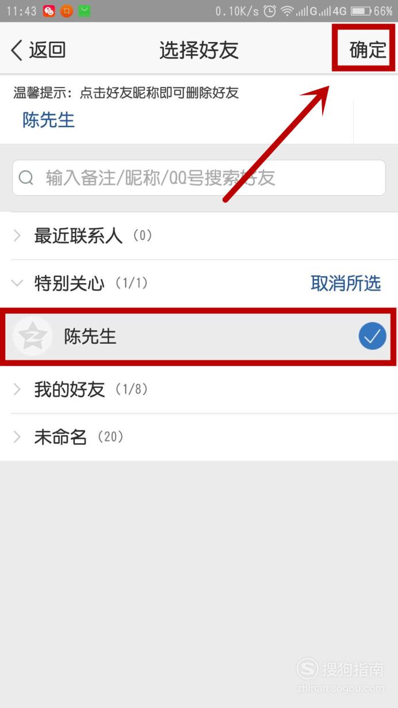This screenshot has width=398, height=708.
Task: Tap the alarm clock status icon
Action: pyautogui.click(x=270, y=11)
